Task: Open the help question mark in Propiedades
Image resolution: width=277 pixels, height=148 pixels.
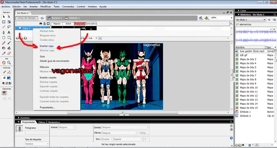Action: pos(231,126)
